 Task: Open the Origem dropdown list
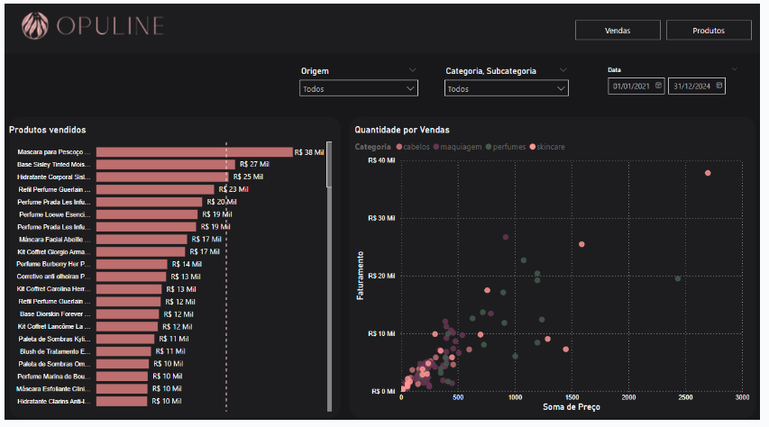click(x=359, y=88)
